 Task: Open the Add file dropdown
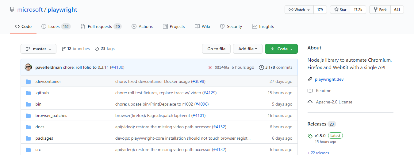tap(248, 49)
